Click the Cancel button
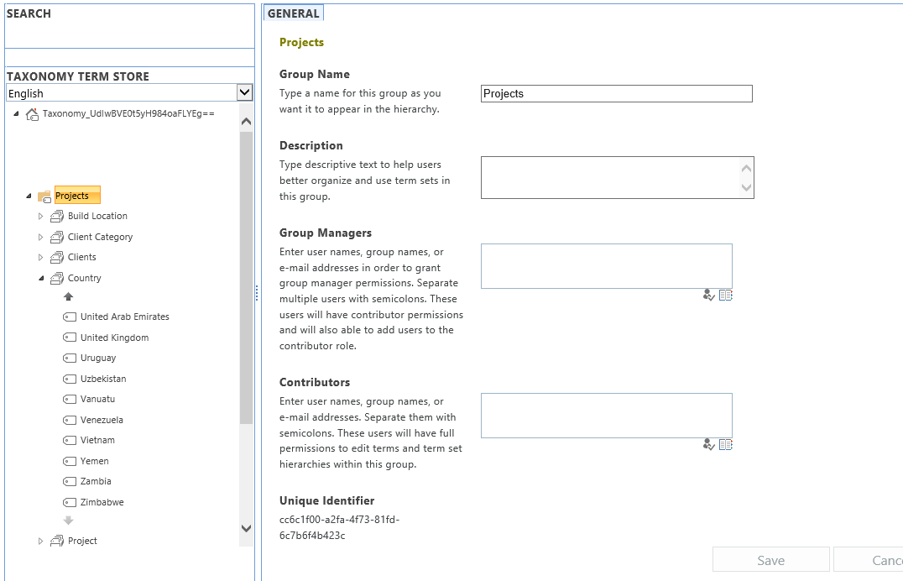903x581 pixels. 869,560
